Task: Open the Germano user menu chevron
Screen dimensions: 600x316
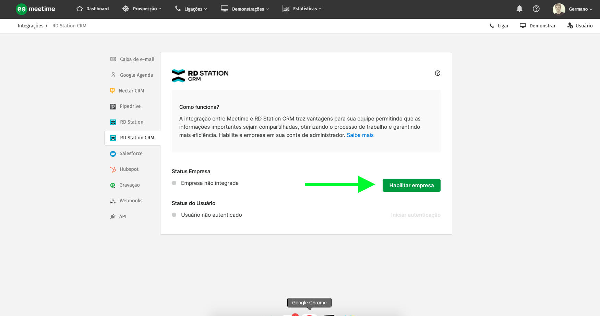Action: [x=591, y=10]
